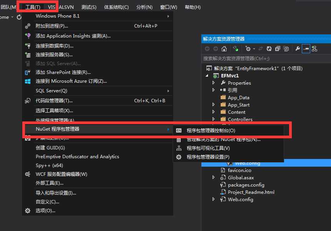Launch Spy++ (x64) from menu
This screenshot has height=231, width=331.
point(98,165)
